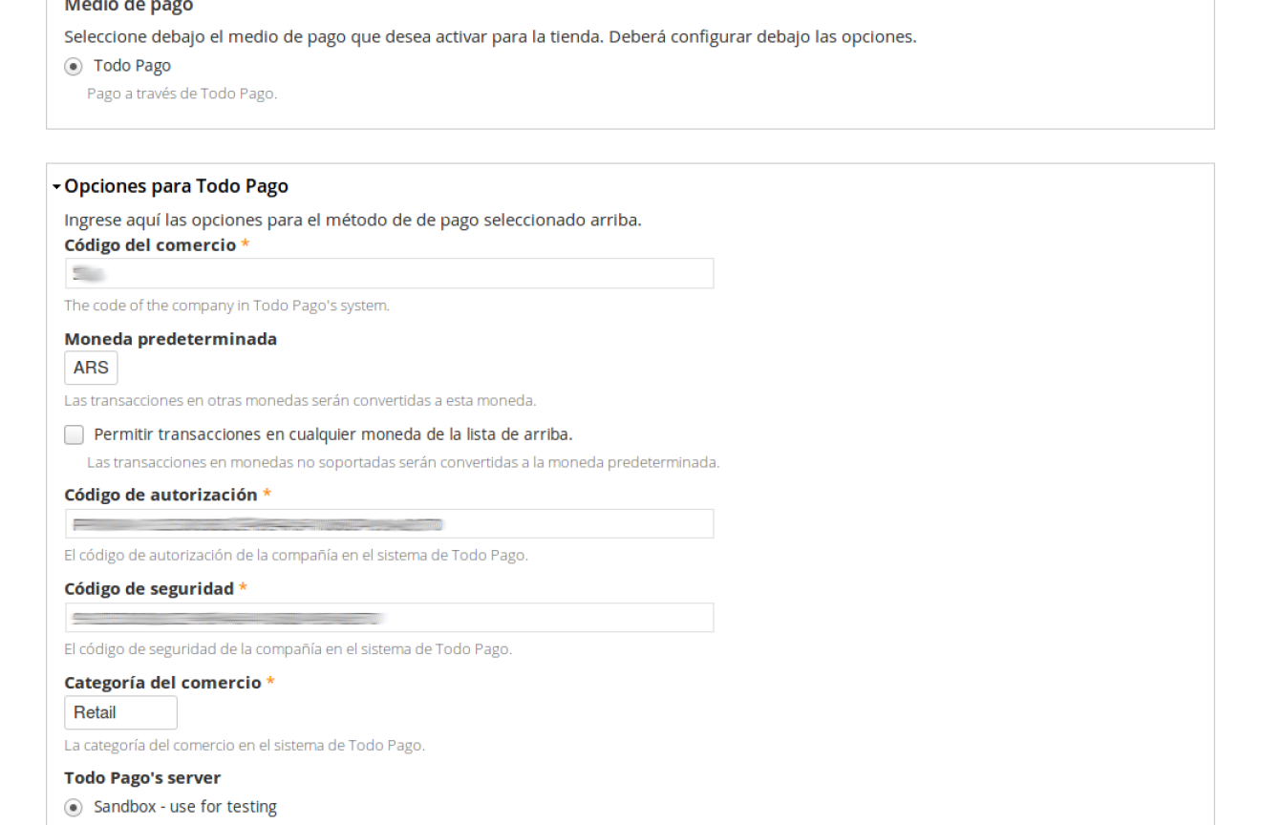Click the 'Todo Pago' radio label text
Screen dimensions: 1261x825
(132, 66)
